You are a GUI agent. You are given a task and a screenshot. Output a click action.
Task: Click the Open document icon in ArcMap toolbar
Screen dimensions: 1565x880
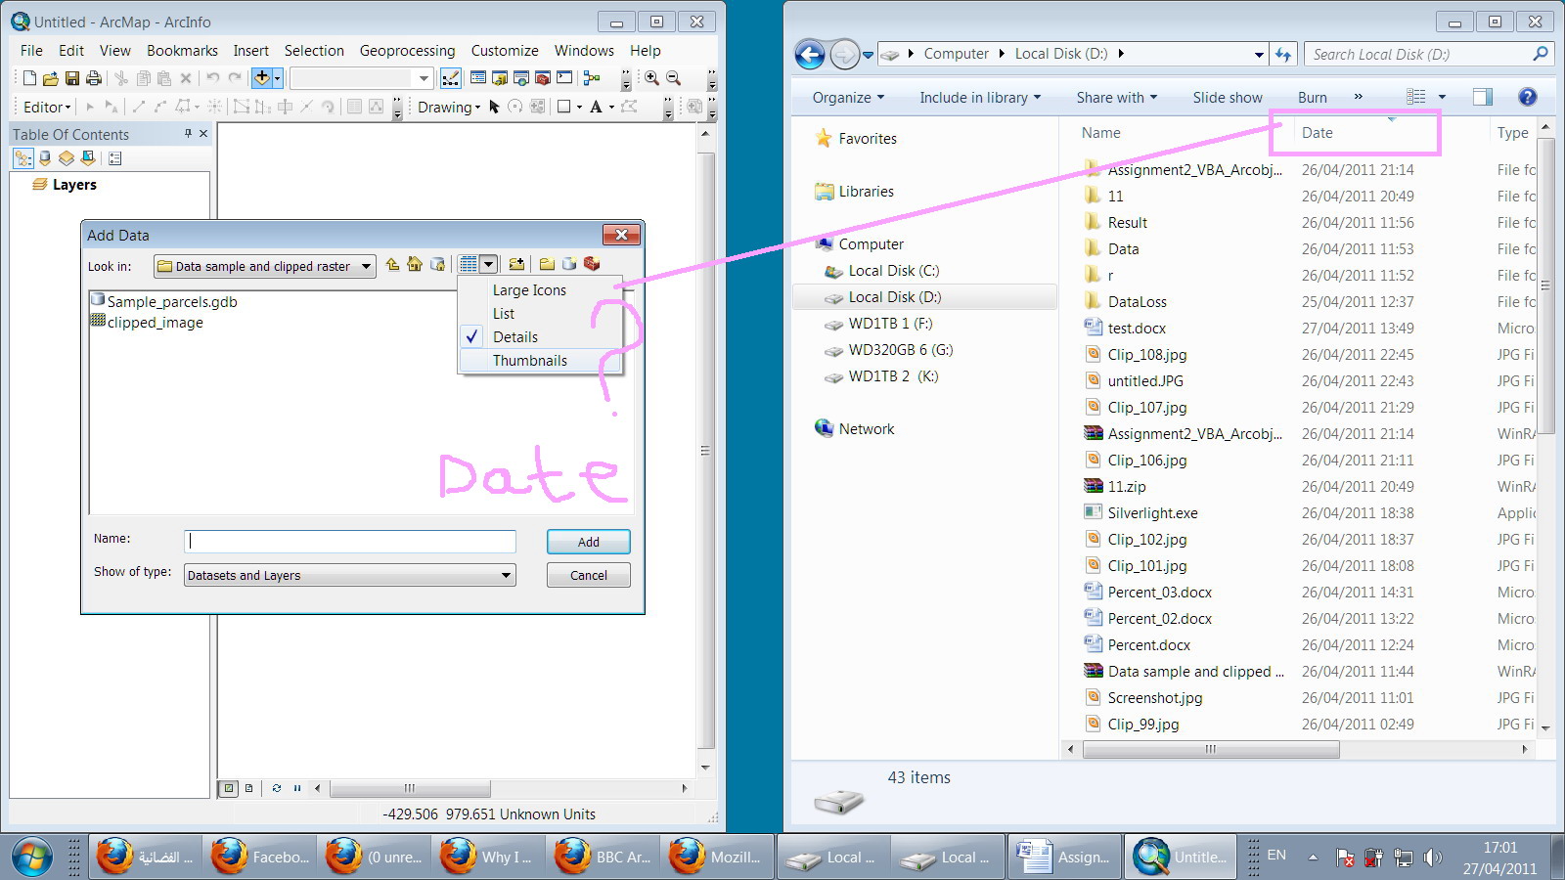50,78
